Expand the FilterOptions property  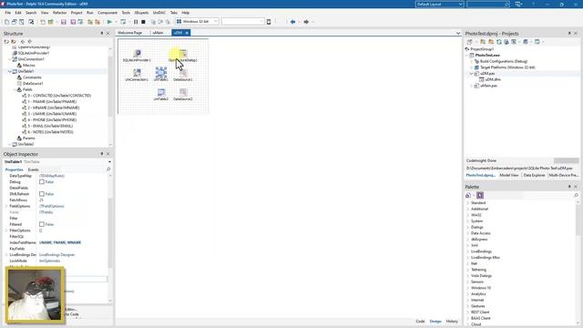[6, 231]
